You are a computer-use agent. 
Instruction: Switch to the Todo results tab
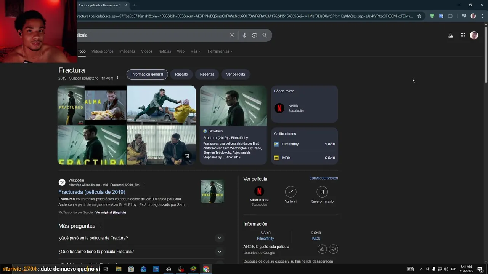(82, 51)
